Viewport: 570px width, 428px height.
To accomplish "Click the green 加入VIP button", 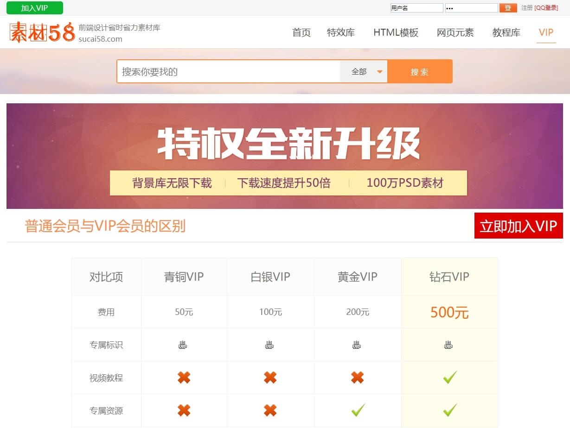I will click(34, 8).
